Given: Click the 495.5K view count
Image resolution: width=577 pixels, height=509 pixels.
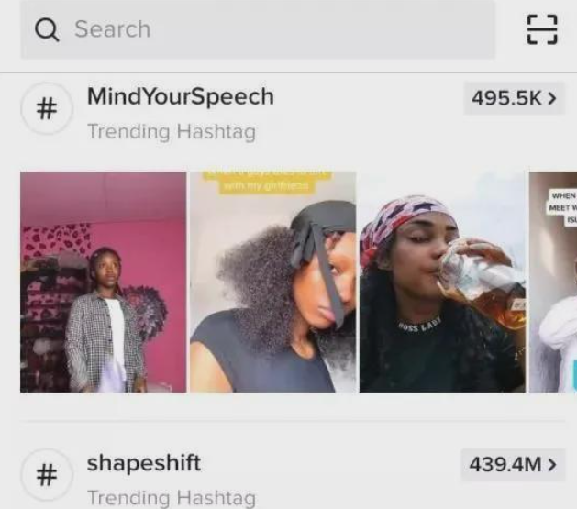Looking at the screenshot, I should point(506,98).
